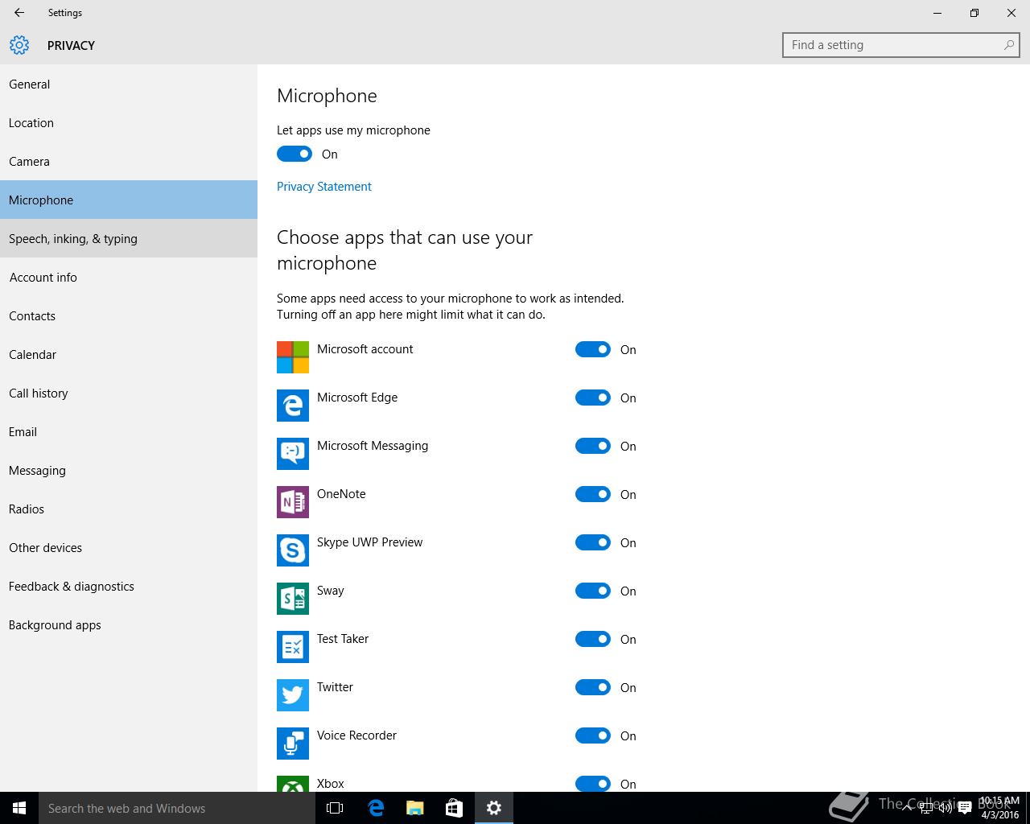Click the Sway label text

click(x=330, y=591)
